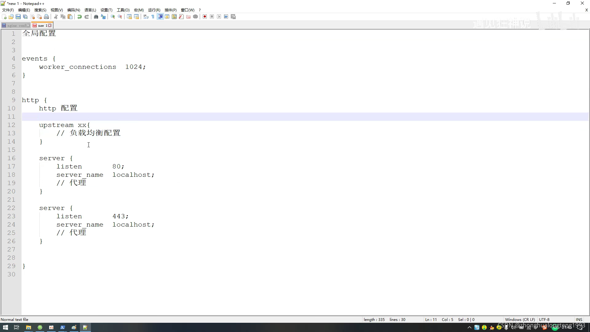Click the Save file toolbar icon
This screenshot has width=590, height=332.
[x=18, y=17]
